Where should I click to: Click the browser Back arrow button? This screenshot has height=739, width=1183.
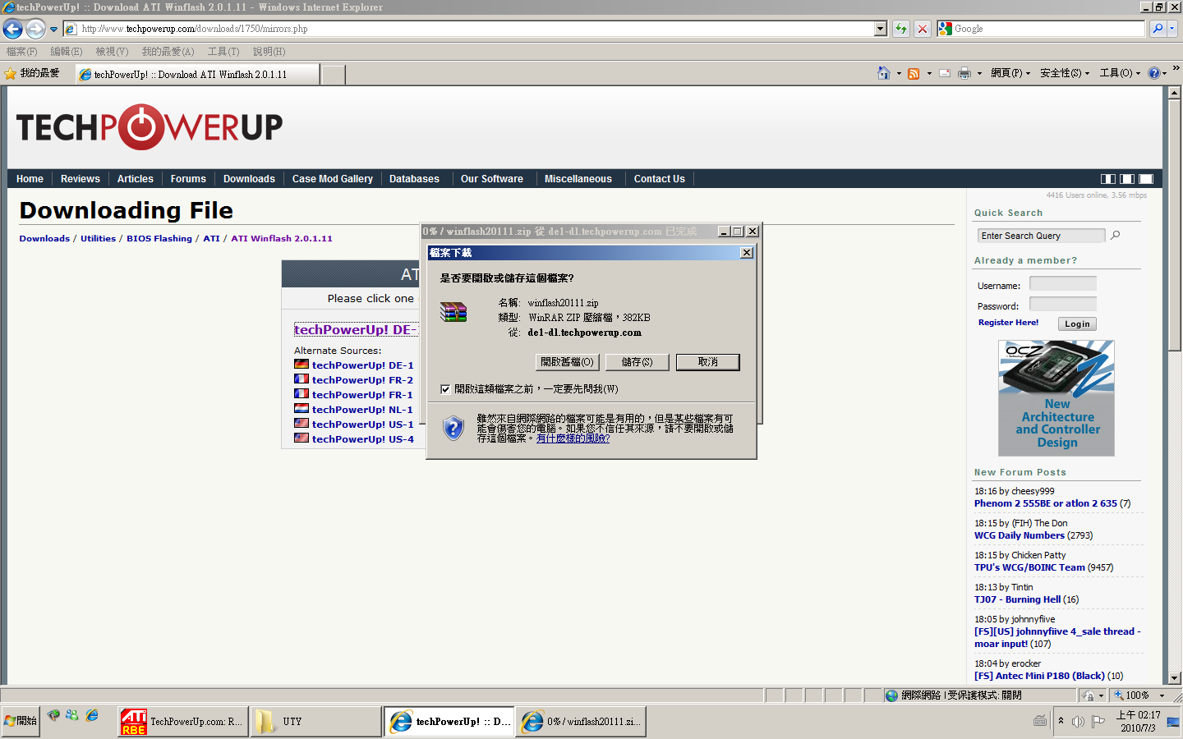tap(12, 29)
